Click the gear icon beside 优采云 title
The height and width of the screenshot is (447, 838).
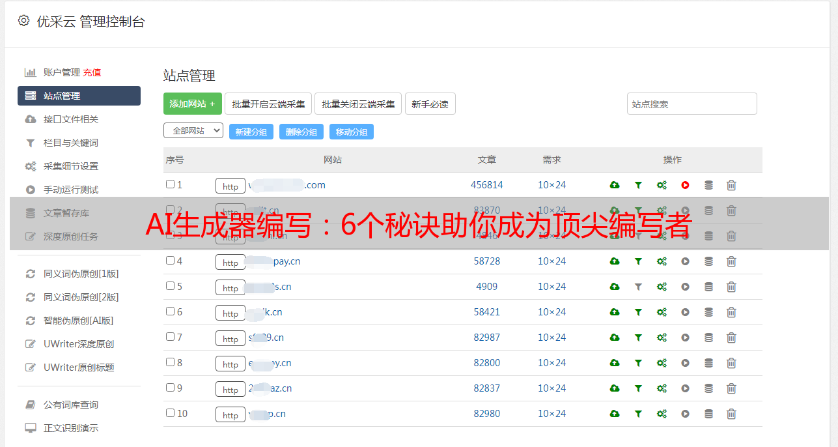tap(24, 21)
